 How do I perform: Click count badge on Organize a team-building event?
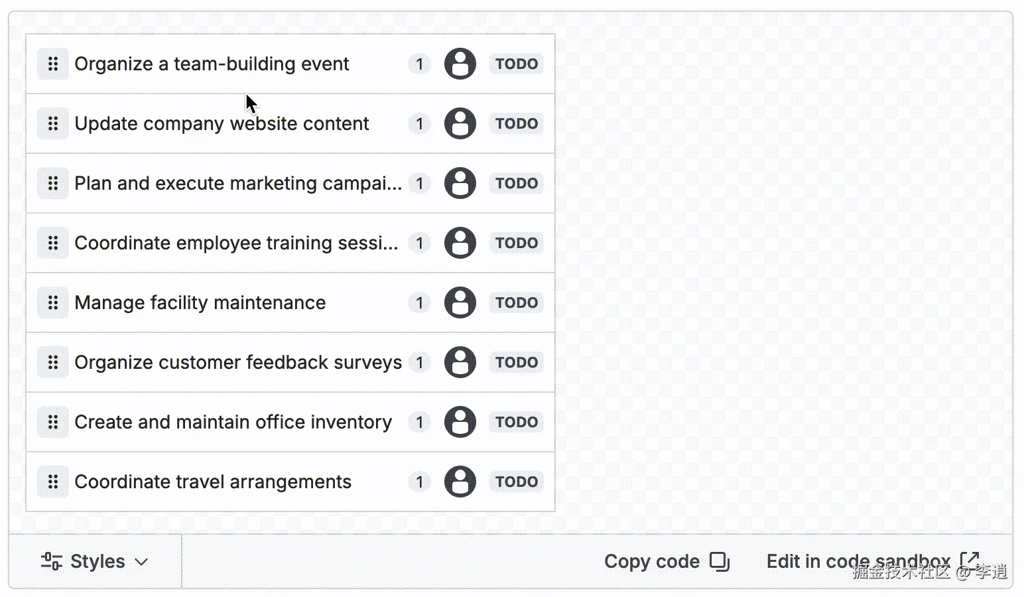pyautogui.click(x=419, y=64)
